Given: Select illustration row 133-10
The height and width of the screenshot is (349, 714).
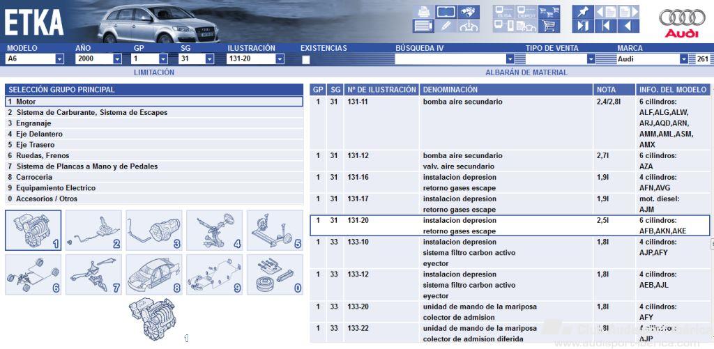Looking at the screenshot, I should [510, 253].
